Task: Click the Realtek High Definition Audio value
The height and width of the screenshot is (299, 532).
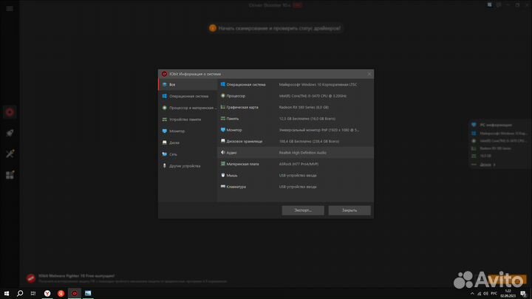Action: [x=303, y=153]
